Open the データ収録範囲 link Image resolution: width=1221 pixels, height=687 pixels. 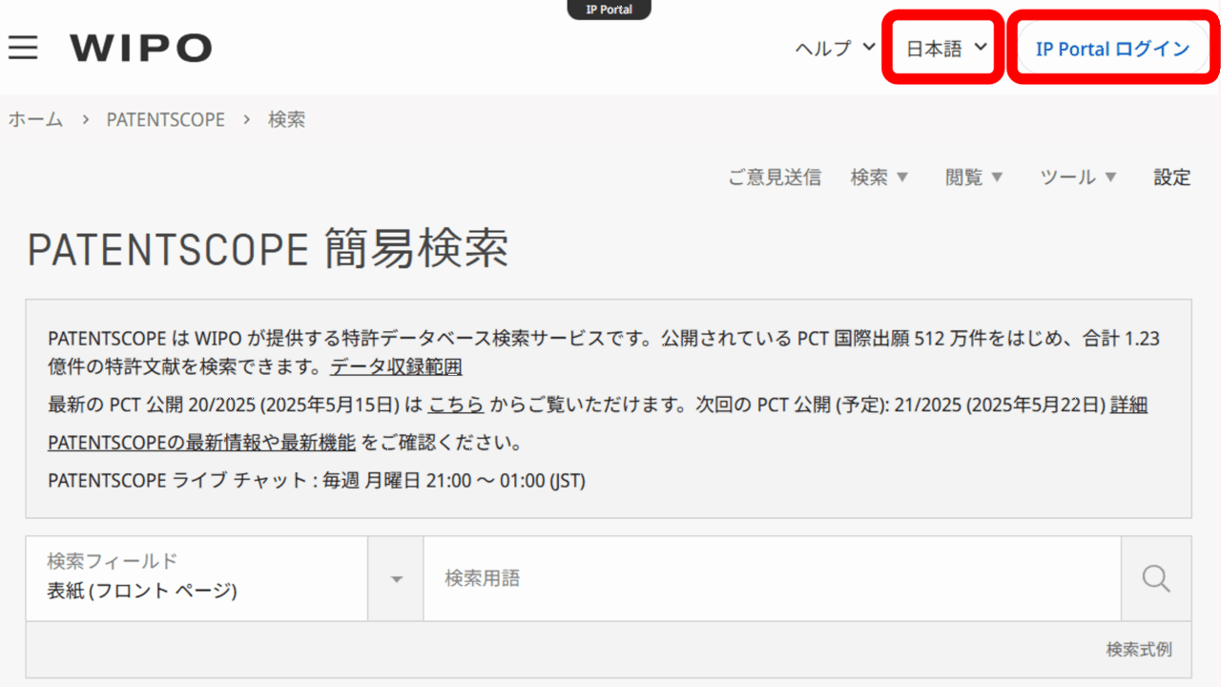[396, 367]
